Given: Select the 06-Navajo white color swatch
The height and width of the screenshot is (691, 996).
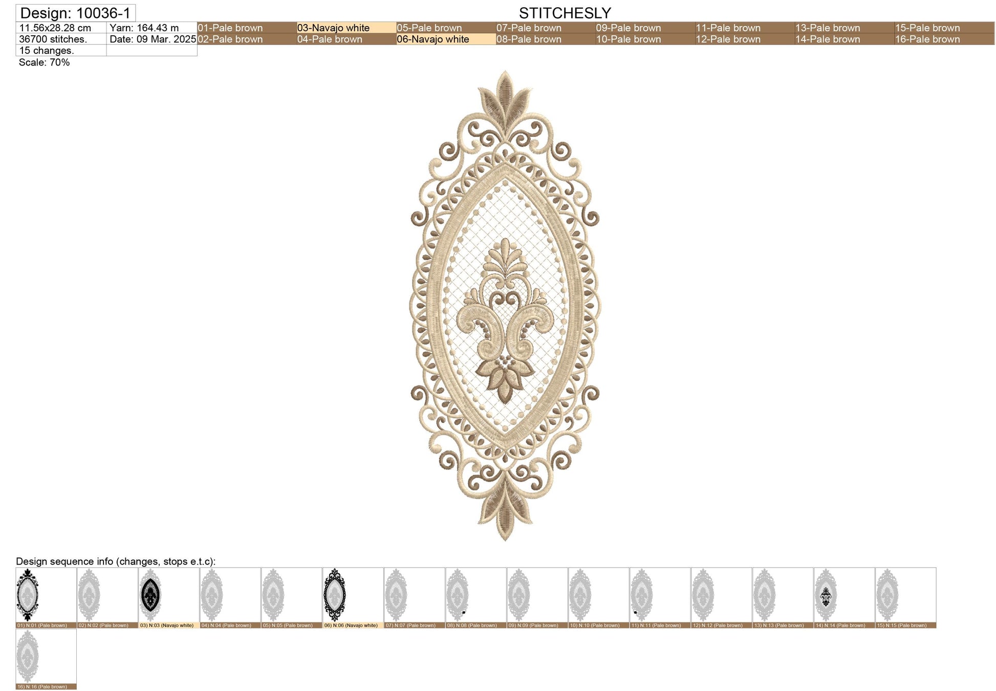Looking at the screenshot, I should tap(446, 39).
